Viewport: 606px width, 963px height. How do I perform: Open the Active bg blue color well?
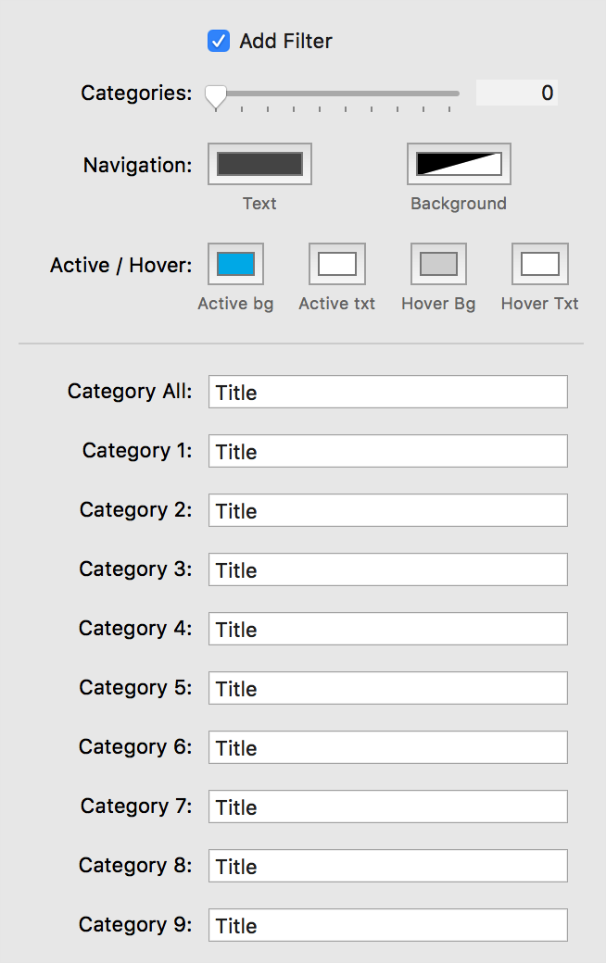coord(235,264)
